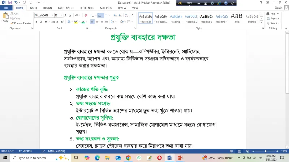Open Line and Paragraph Spacing options
Image resolution: width=289 pixels, height=162 pixels.
[113, 22]
